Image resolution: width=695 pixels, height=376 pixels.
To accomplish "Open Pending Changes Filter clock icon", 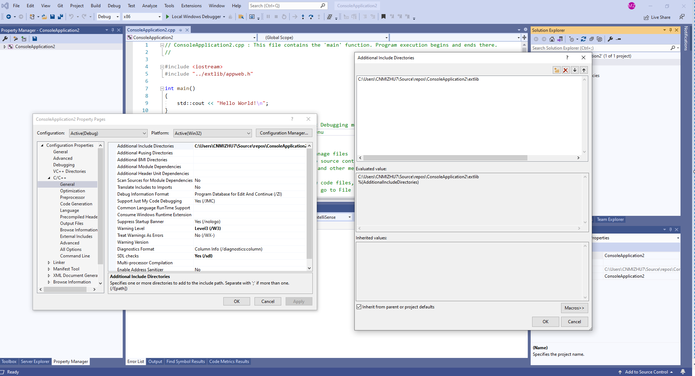I will pyautogui.click(x=572, y=39).
